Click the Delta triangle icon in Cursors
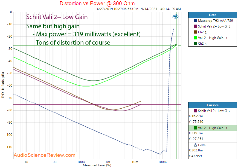238x168 pixels. tap(196, 145)
